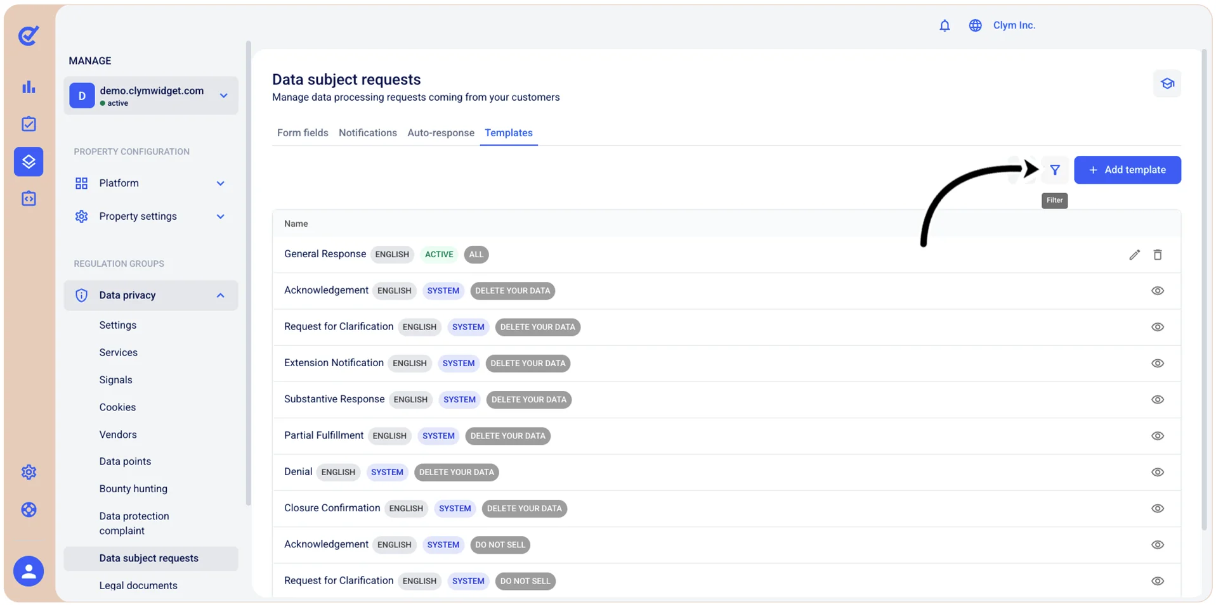The width and height of the screenshot is (1216, 605).
Task: Open the global settings gear in sidebar
Action: tap(29, 472)
